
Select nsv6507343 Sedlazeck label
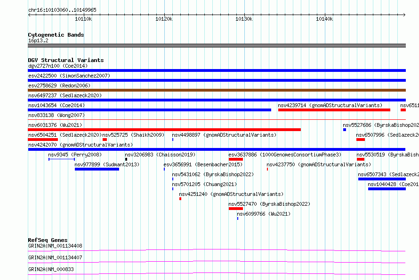(388, 174)
